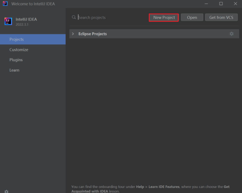242x193 pixels.
Task: Close the Welcome to IntelliJ IDEA window
Action: tap(235, 4)
